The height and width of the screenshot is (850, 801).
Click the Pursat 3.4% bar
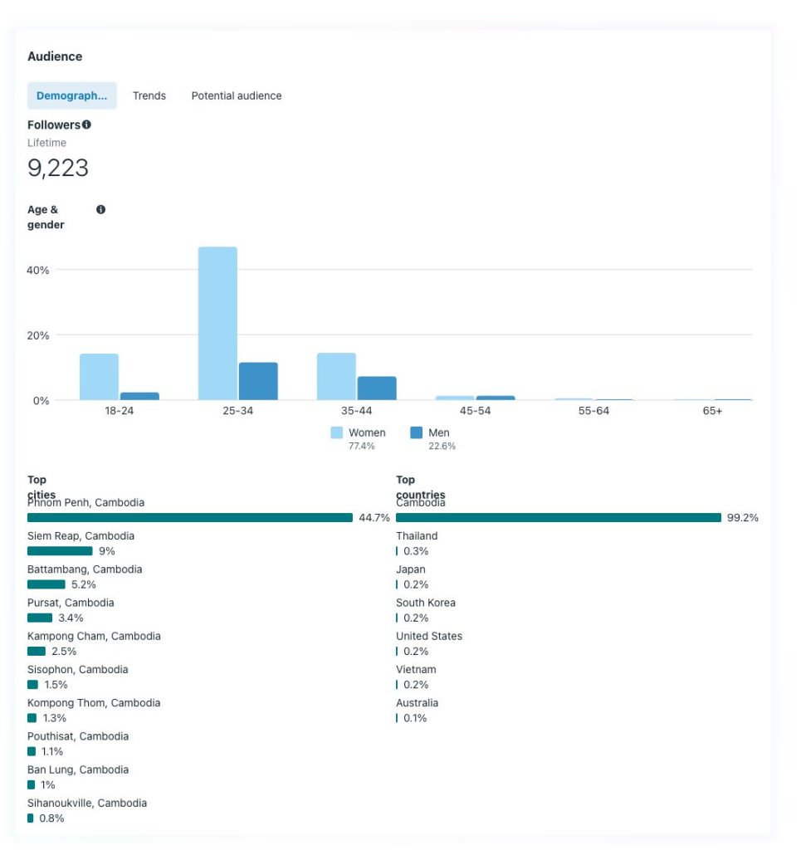[40, 618]
